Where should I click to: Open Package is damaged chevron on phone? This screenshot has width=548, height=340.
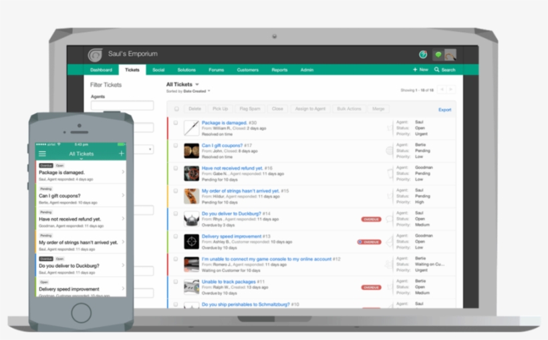[123, 172]
